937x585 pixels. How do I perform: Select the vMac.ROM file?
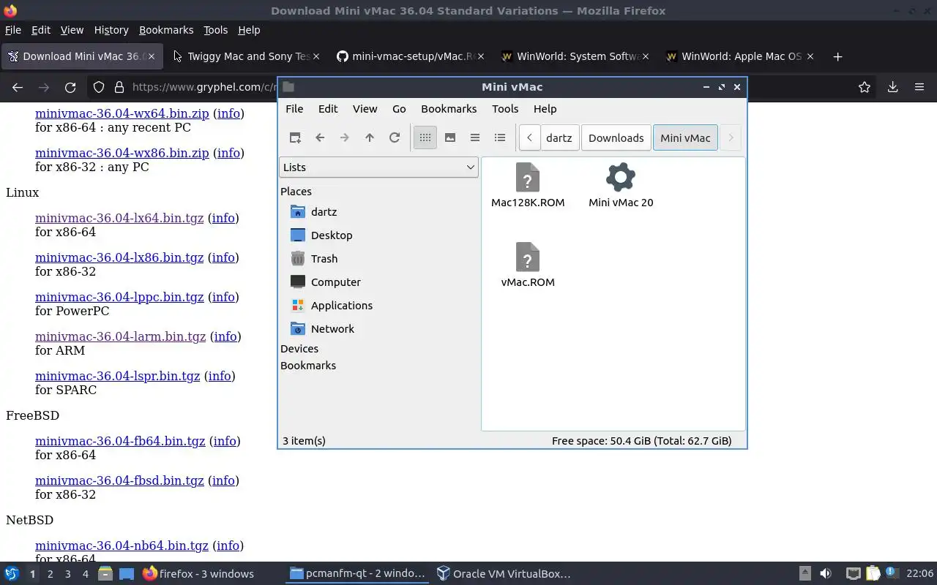pyautogui.click(x=528, y=265)
